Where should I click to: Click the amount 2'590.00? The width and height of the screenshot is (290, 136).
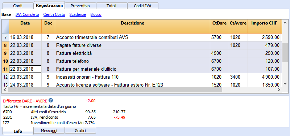pos(264,38)
